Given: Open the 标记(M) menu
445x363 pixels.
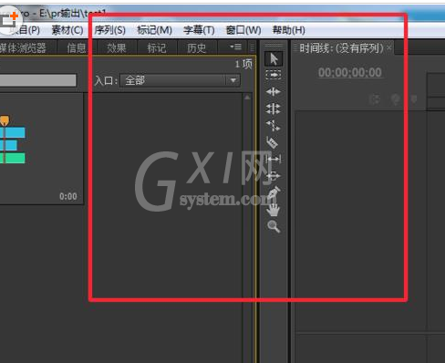Looking at the screenshot, I should 154,30.
